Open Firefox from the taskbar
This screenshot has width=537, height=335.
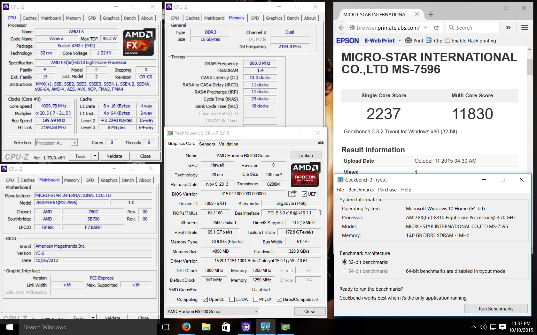coord(186,327)
